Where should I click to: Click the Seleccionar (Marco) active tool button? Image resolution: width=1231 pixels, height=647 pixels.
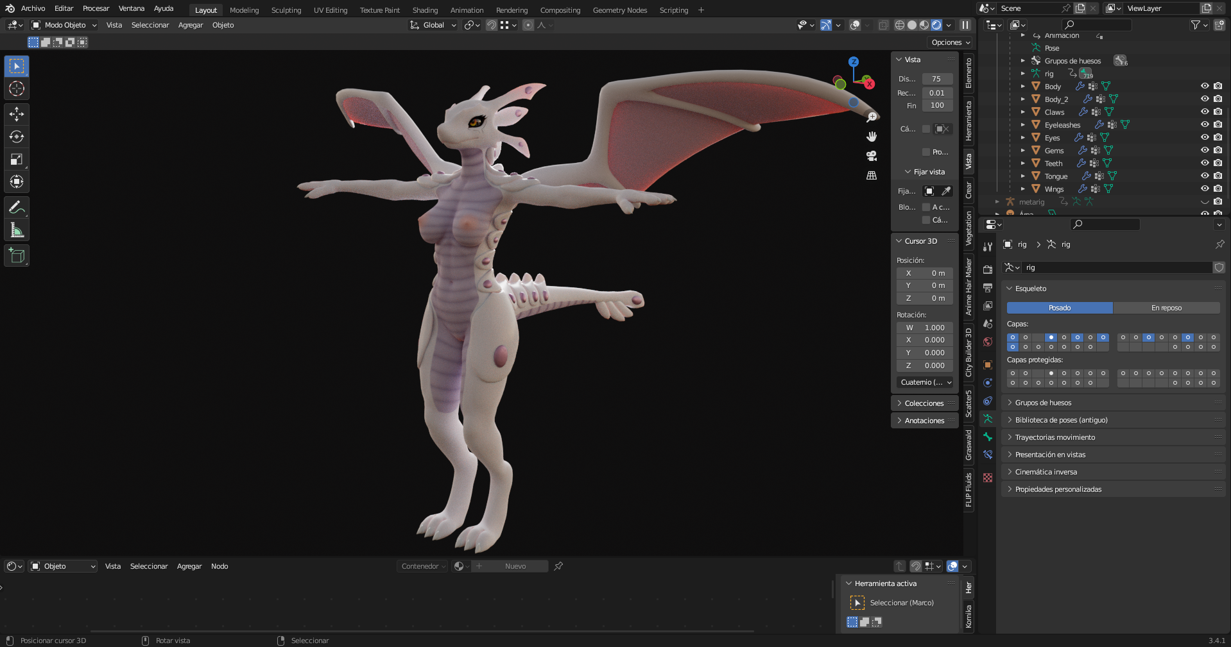pos(857,603)
